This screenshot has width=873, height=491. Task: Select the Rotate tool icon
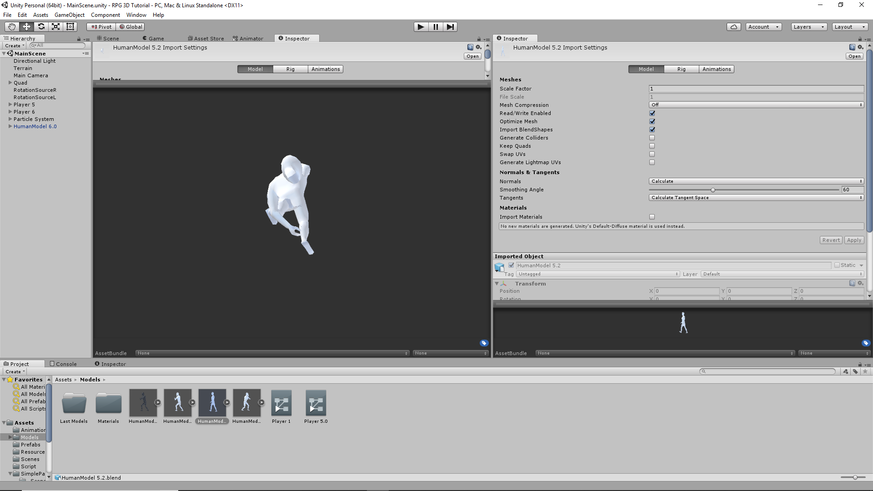[x=41, y=27]
